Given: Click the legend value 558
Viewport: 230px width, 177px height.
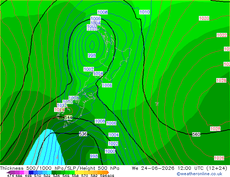Looking at the screenshot, I should [75, 176].
